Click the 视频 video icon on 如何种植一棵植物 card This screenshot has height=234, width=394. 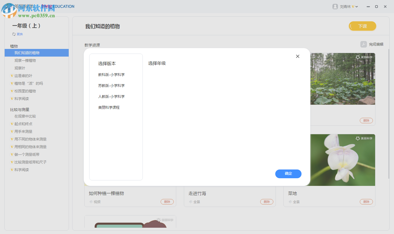(91, 202)
